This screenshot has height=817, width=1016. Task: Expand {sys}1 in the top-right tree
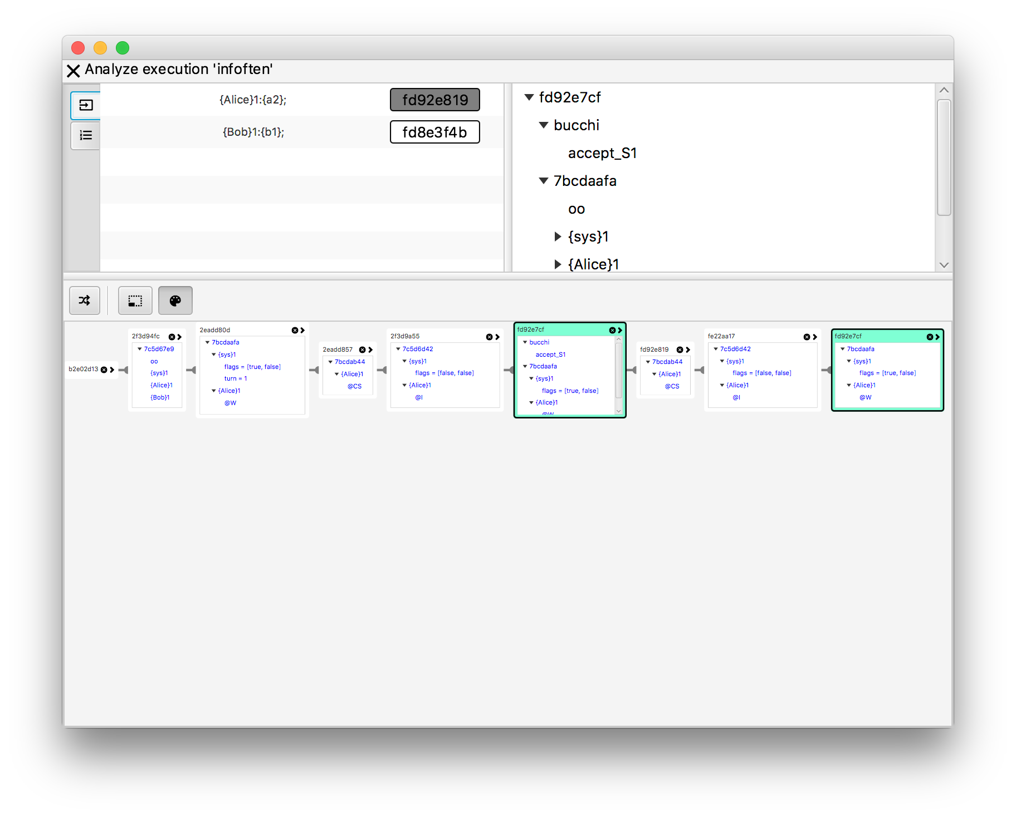(558, 237)
